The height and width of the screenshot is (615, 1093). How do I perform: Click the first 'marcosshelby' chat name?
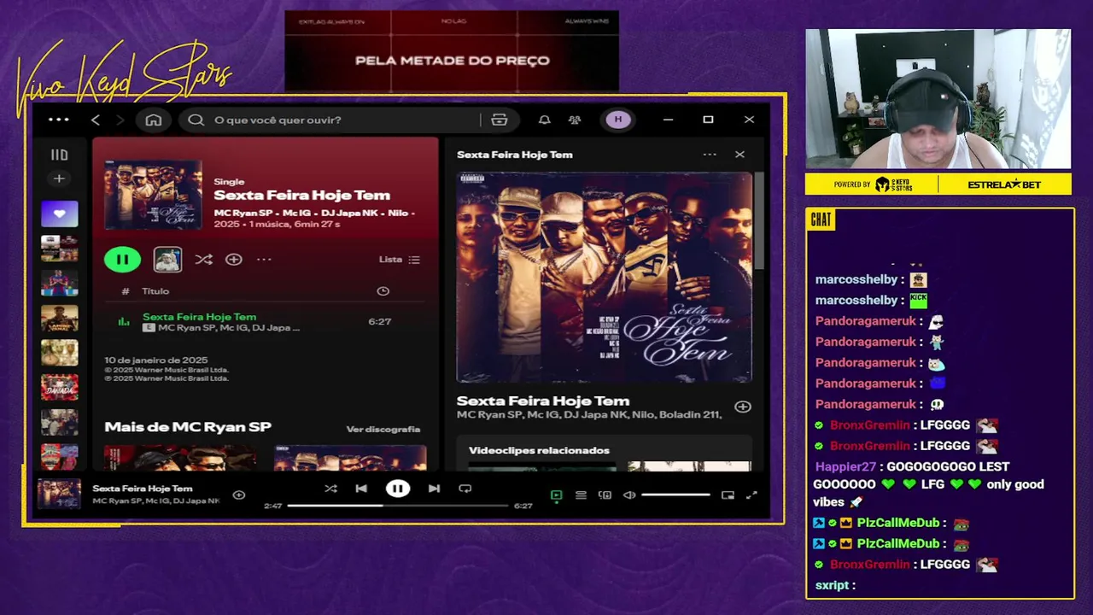coord(856,279)
